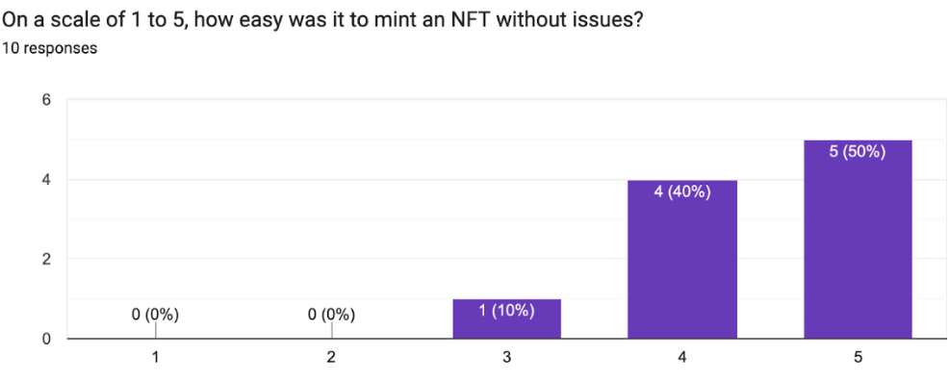The width and height of the screenshot is (950, 382).
Task: Click the purple bar for rating 4
Action: (682, 259)
